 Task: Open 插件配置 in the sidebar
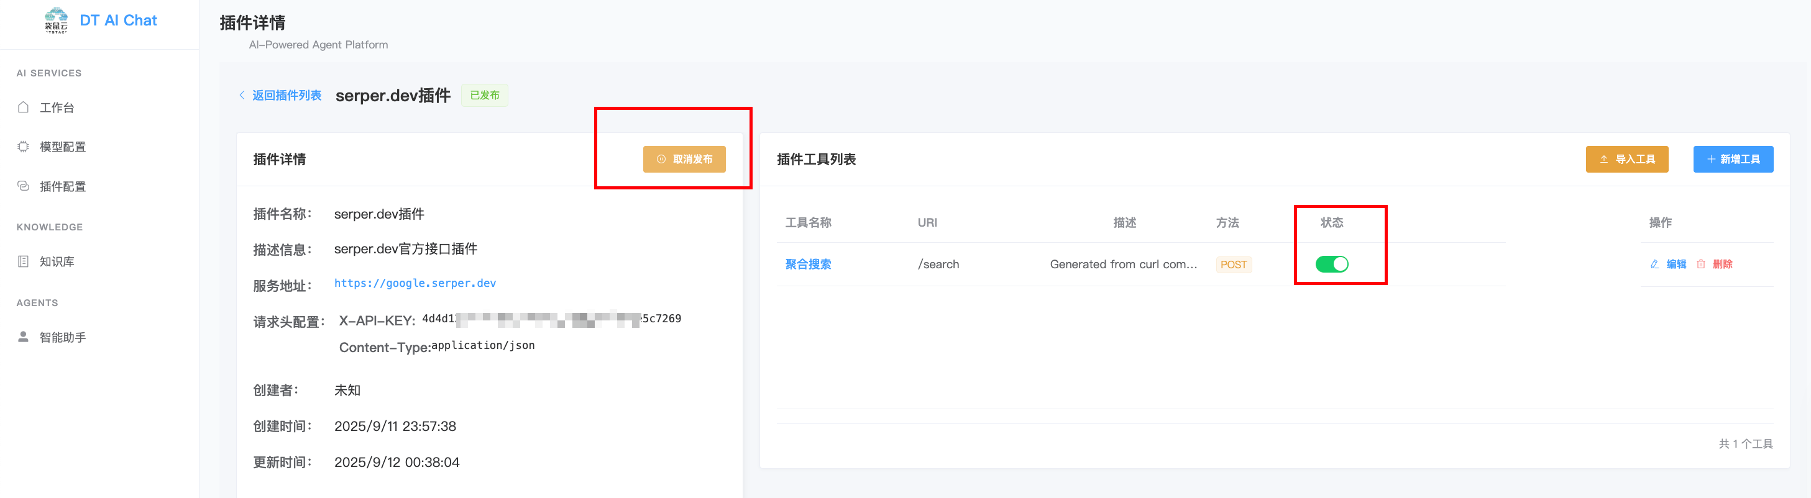pos(63,186)
